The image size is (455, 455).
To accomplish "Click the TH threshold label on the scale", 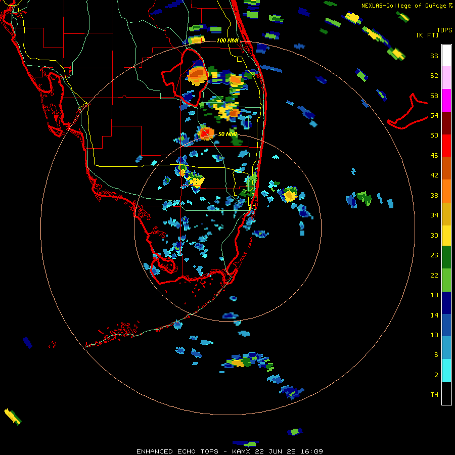I will coord(434,394).
